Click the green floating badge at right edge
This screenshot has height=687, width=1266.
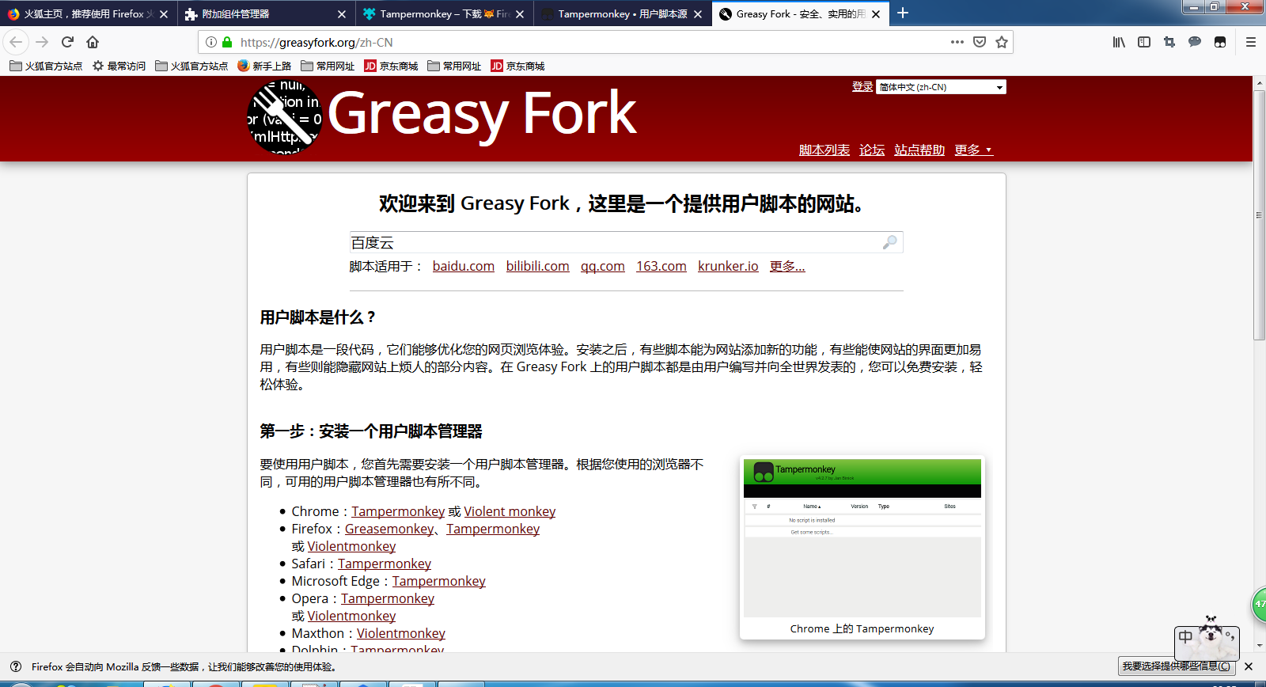pyautogui.click(x=1259, y=604)
